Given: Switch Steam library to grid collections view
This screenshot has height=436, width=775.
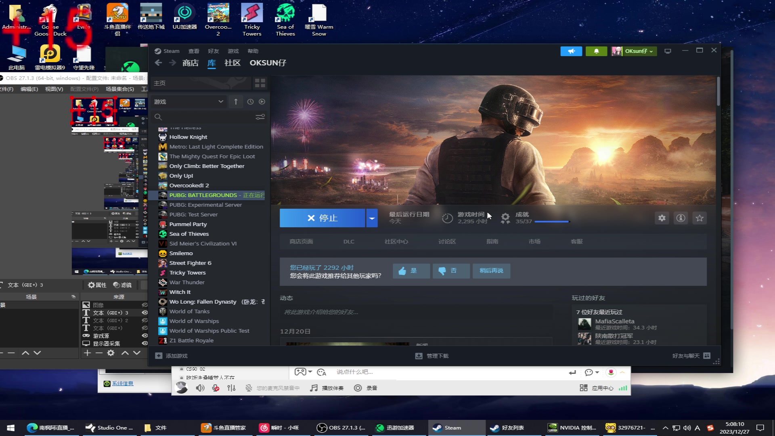Looking at the screenshot, I should point(260,83).
